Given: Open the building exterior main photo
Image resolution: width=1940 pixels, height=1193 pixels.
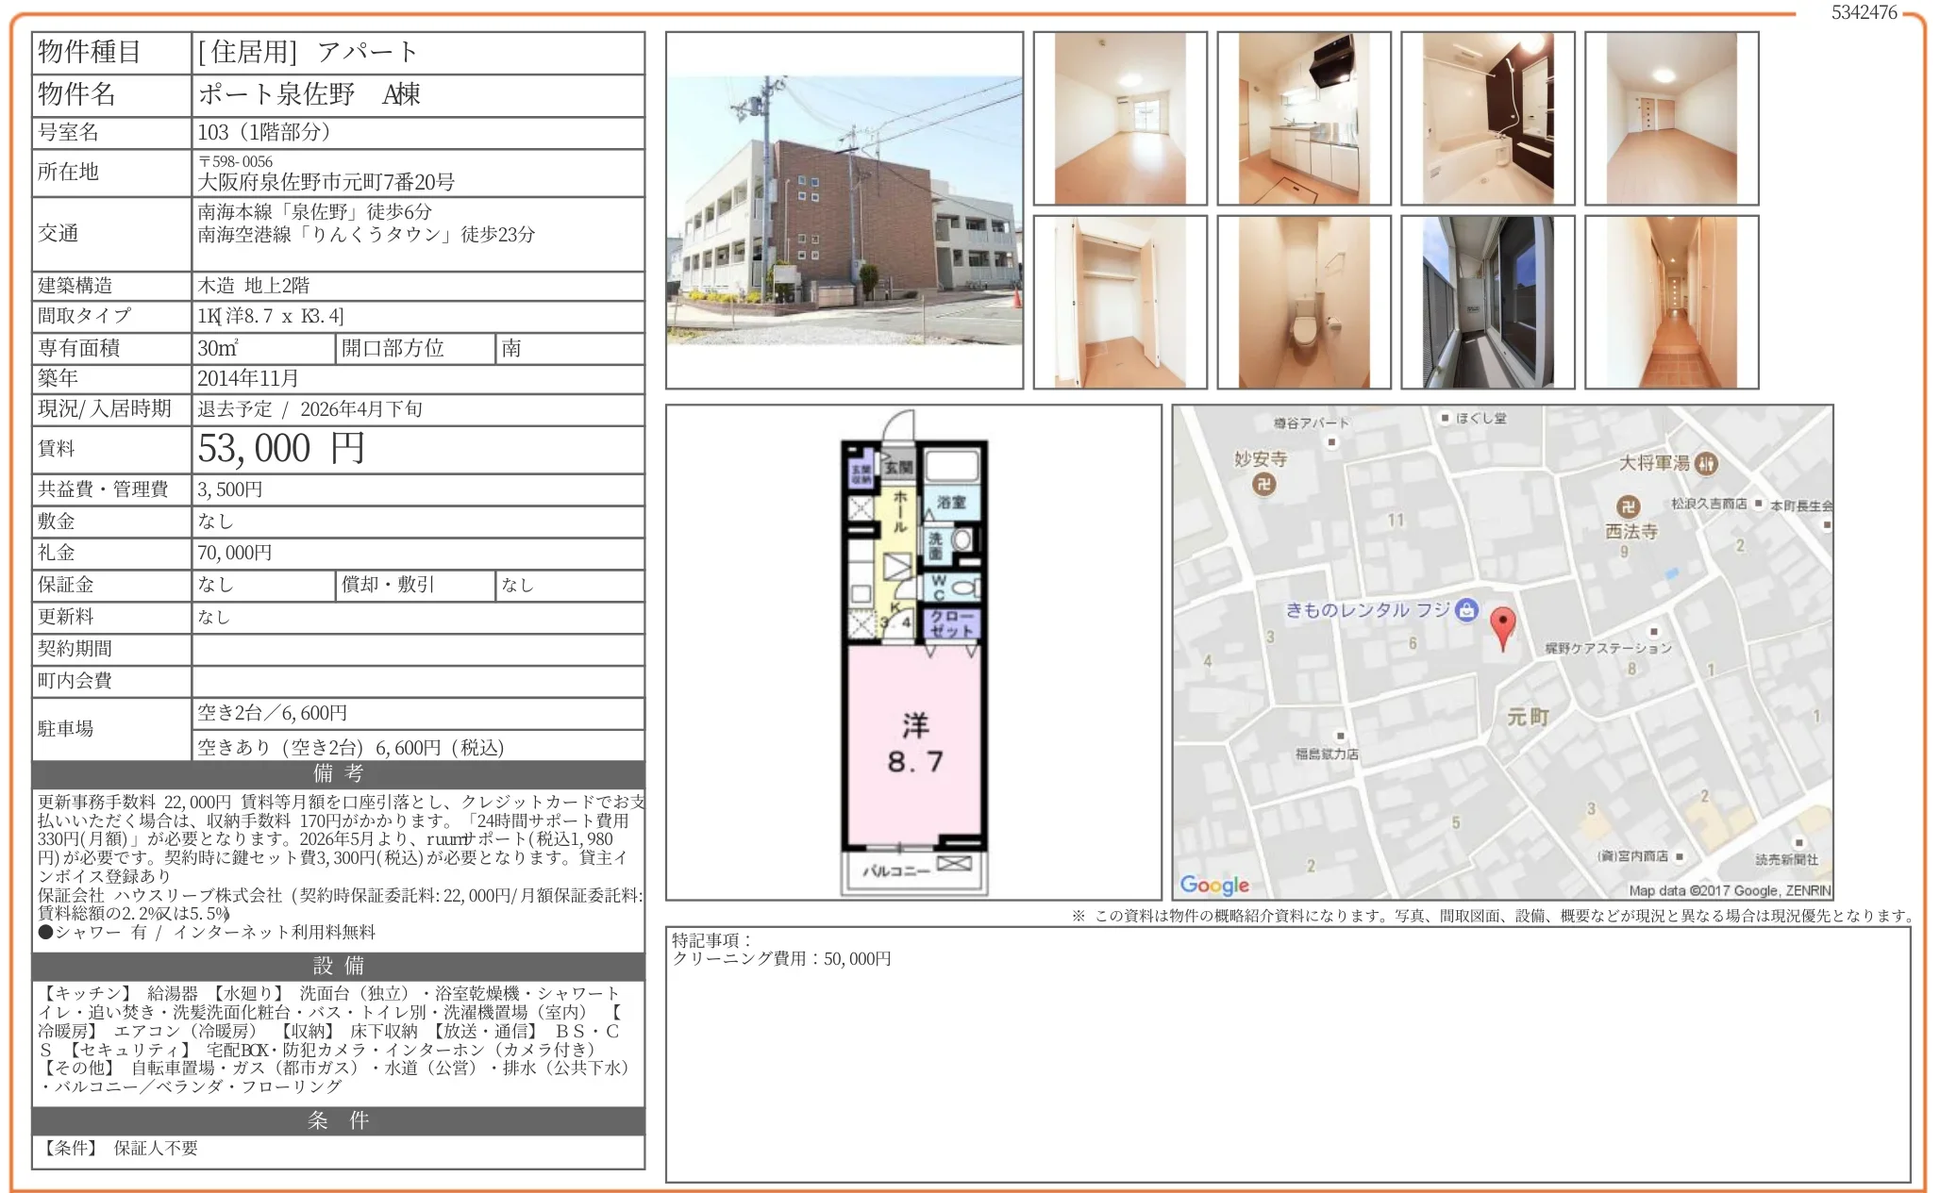Looking at the screenshot, I should click(845, 210).
